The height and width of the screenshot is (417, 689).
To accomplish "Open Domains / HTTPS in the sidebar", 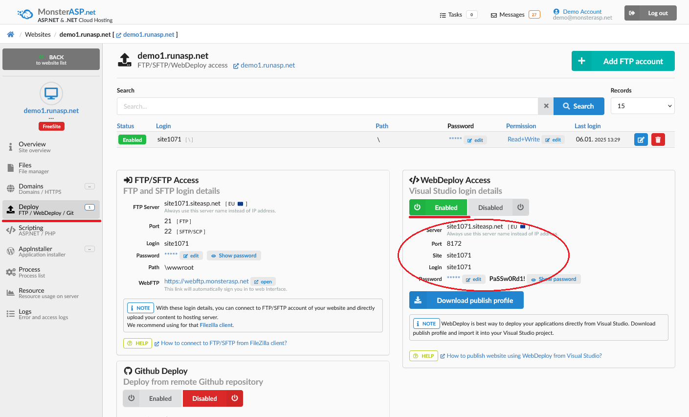I will pyautogui.click(x=51, y=189).
